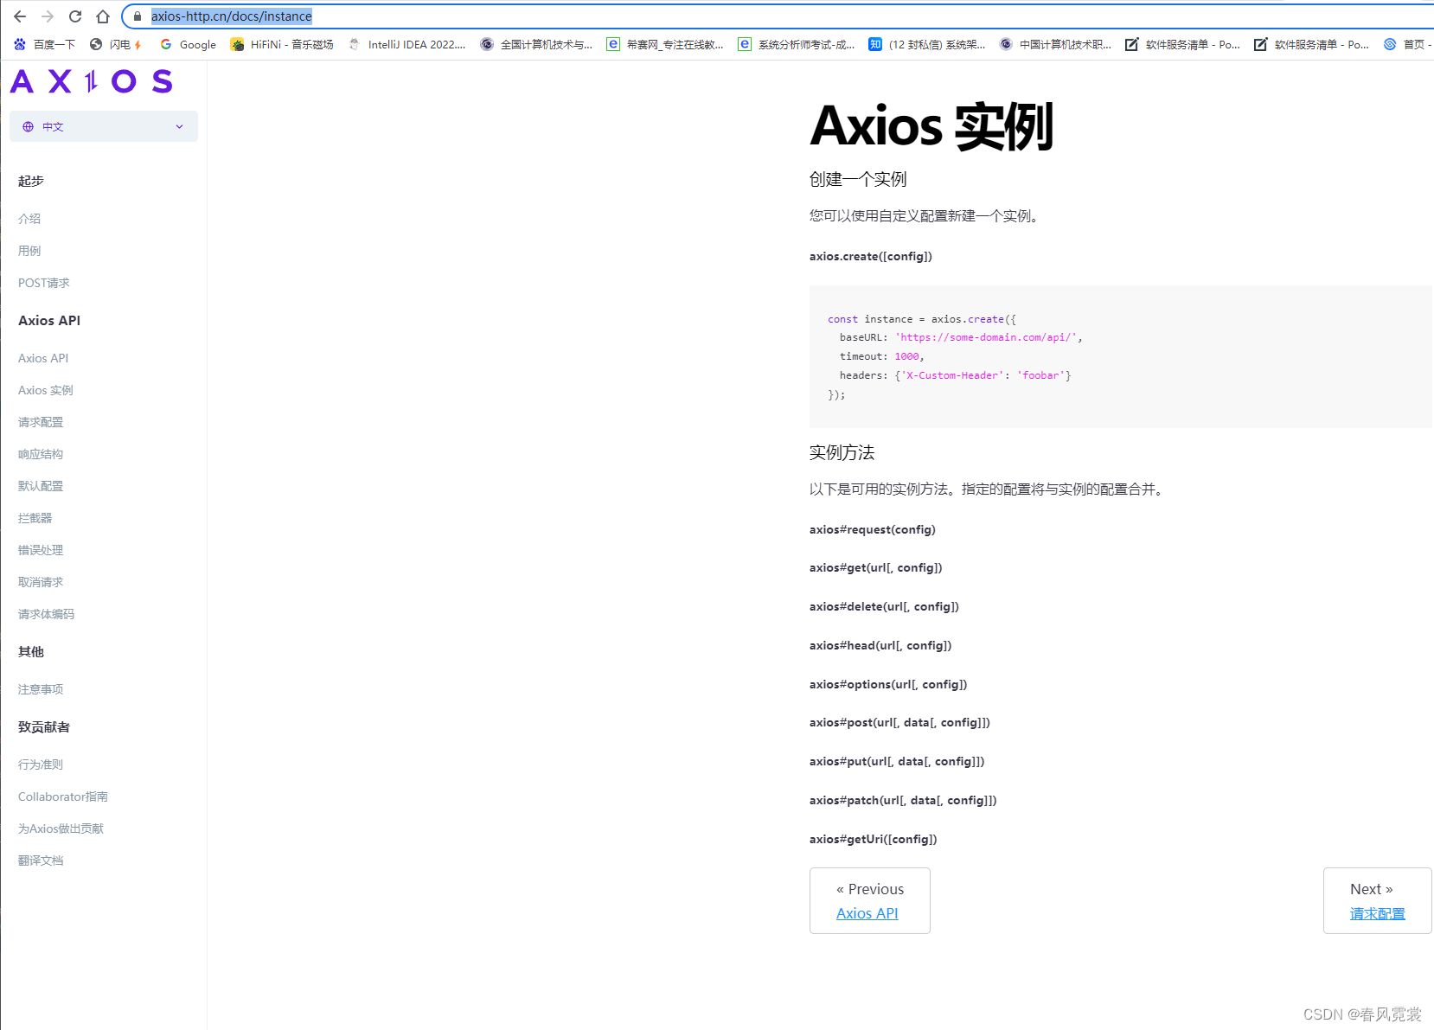Click the axios#getUri([config]) text

click(874, 839)
